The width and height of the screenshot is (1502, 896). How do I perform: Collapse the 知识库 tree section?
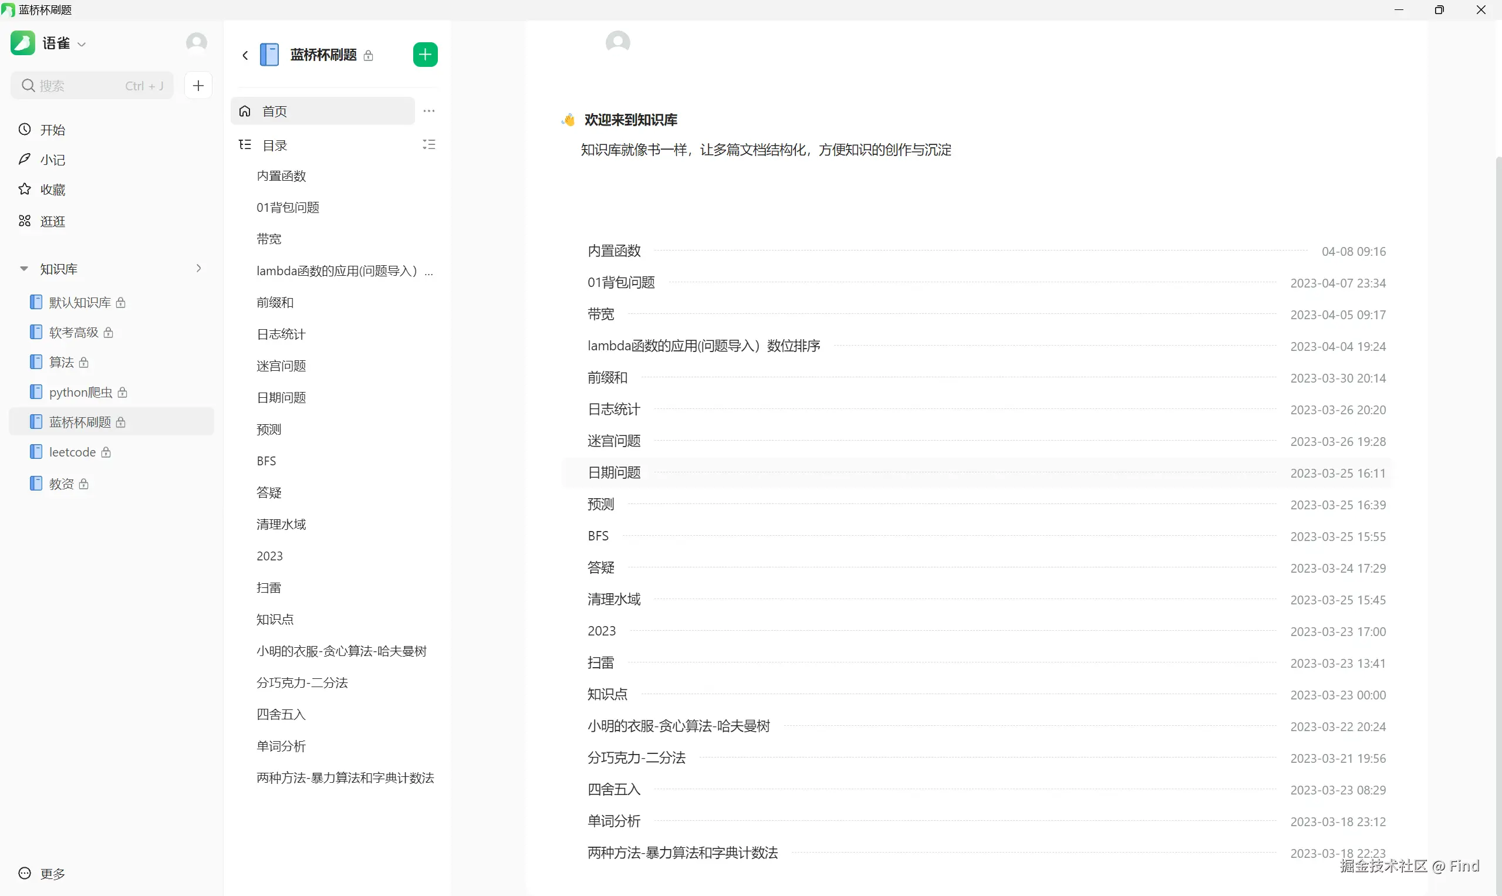click(x=24, y=269)
